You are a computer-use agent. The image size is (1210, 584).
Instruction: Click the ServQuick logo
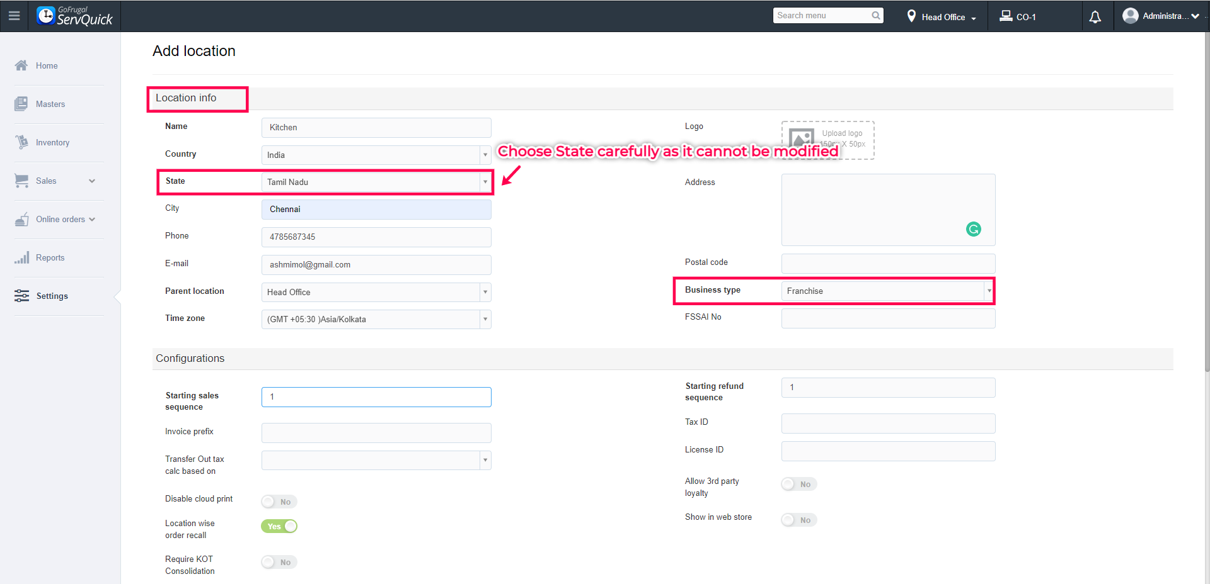(x=74, y=16)
